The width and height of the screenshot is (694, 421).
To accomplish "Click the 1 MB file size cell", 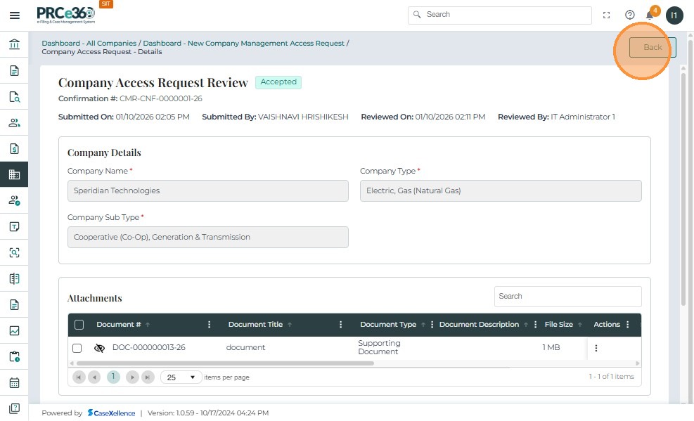I will 551,348.
